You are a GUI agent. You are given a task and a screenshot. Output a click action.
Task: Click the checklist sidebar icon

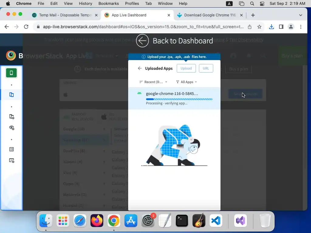pos(12,149)
